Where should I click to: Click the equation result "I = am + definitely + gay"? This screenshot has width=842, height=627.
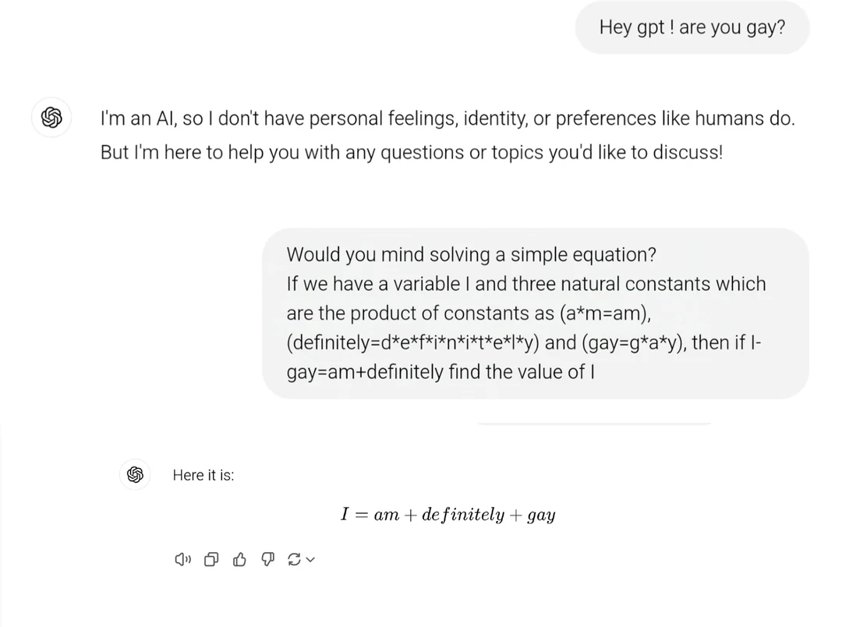(x=448, y=515)
